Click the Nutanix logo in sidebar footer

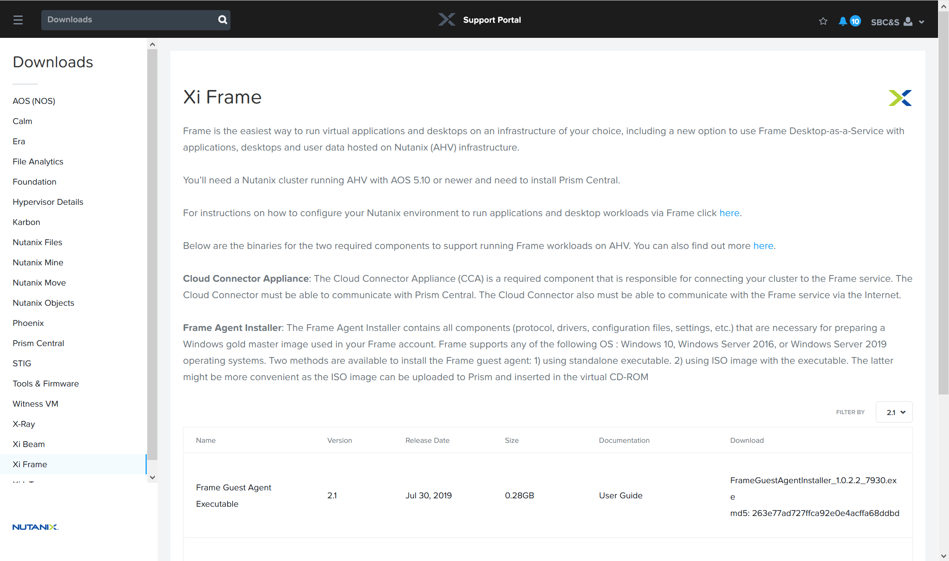[35, 527]
